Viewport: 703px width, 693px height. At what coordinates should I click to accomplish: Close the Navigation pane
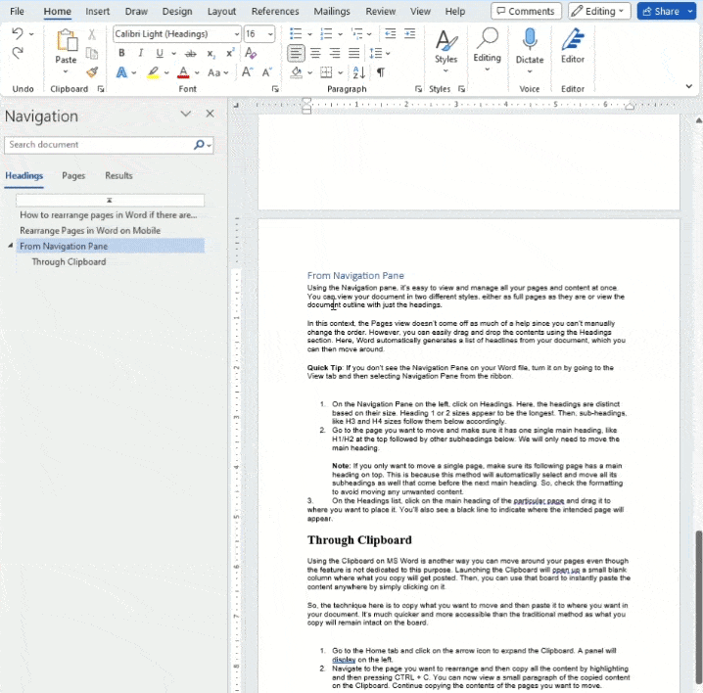210,114
